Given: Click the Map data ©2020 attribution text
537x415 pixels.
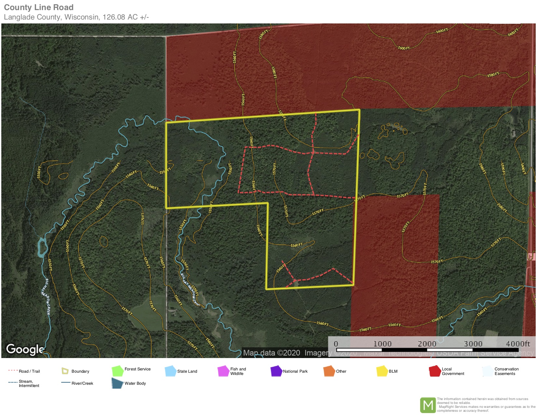Looking at the screenshot, I should pos(271,353).
